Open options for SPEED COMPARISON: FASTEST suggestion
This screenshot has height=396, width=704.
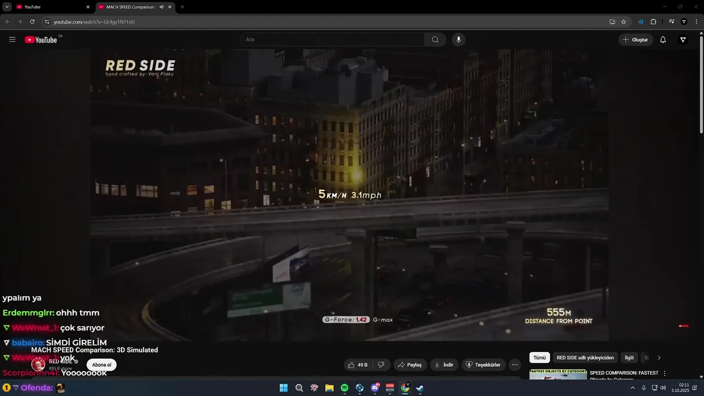click(x=664, y=373)
